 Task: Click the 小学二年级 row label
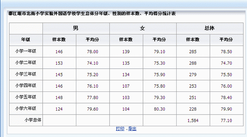click(26, 62)
